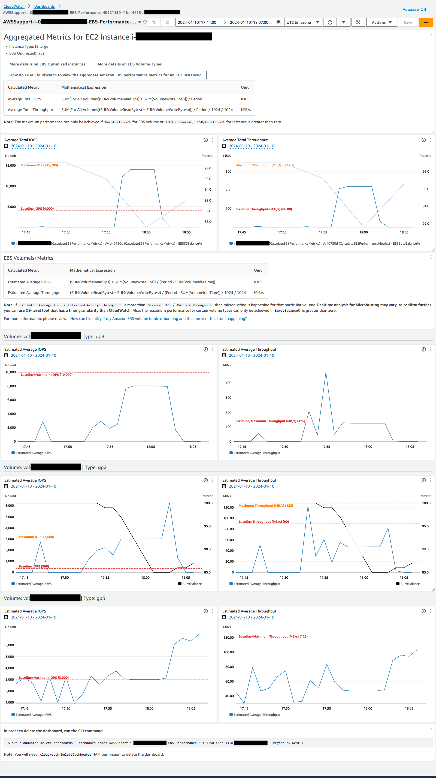Click the redo icon in the toolbar
Screen dimensions: 436x778
click(x=168, y=22)
